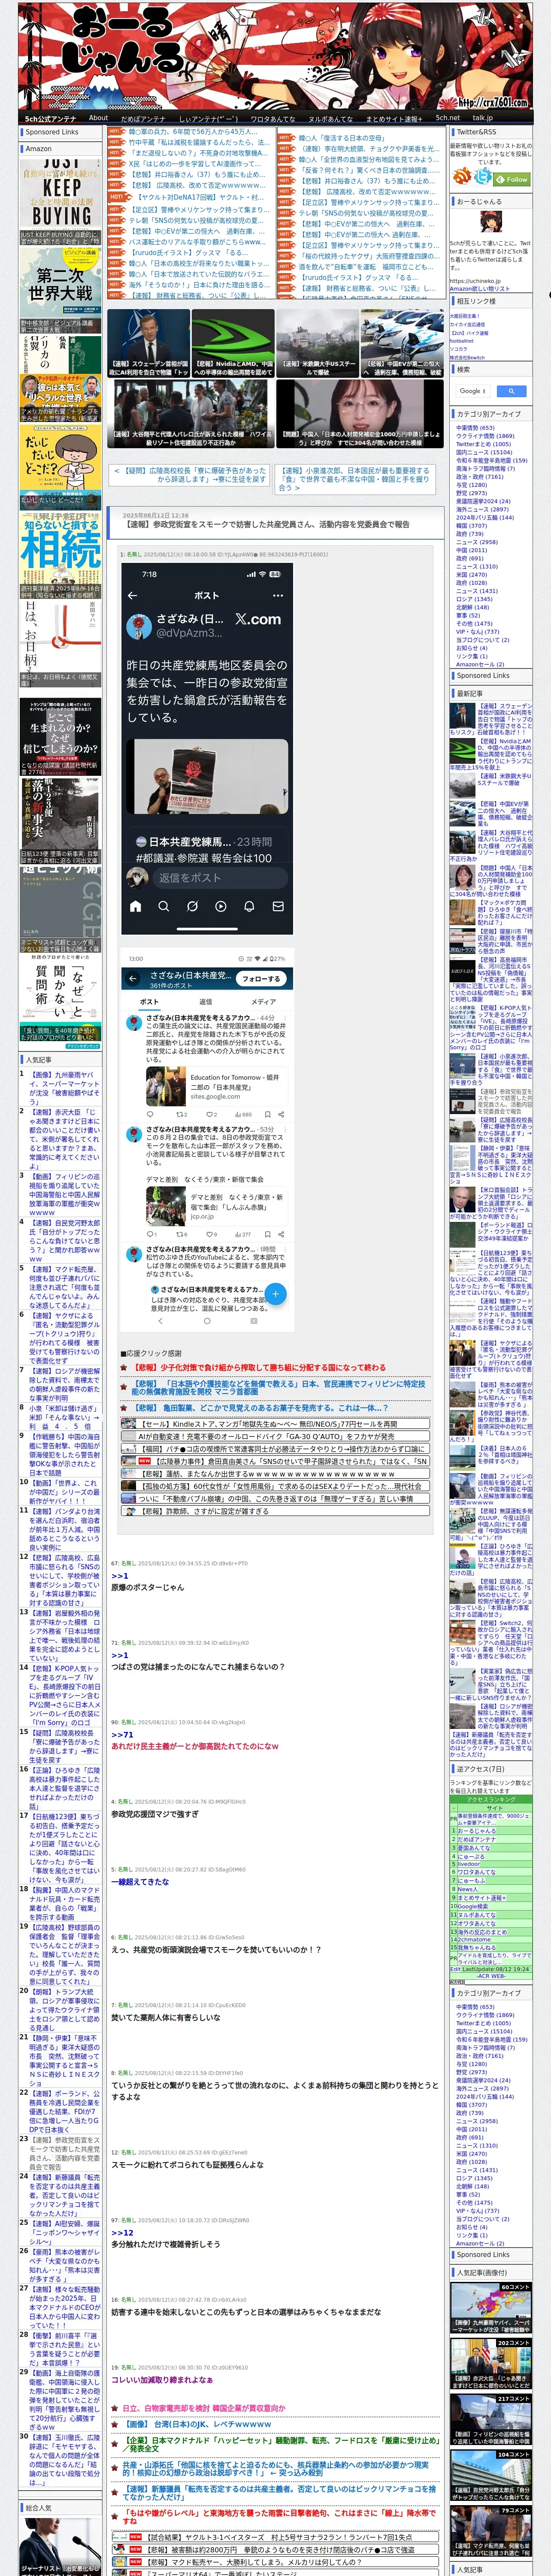
Task: Open the 大谷翔平 ハワイ news thumbnail
Action: [190, 413]
